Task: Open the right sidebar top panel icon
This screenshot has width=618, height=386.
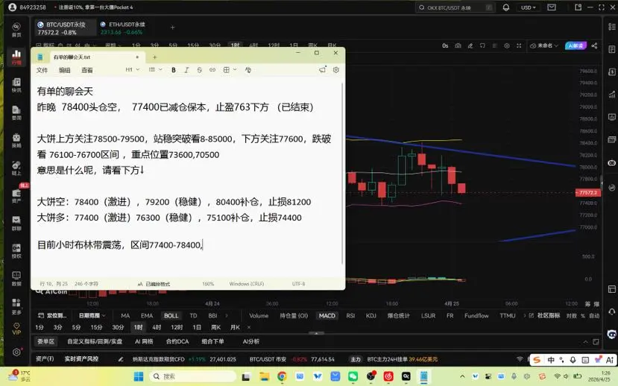Action: [611, 26]
